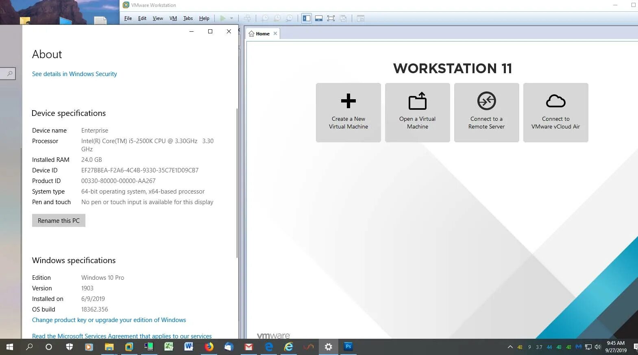The width and height of the screenshot is (638, 355).
Task: Open Excel from the taskbar
Action: [x=169, y=347]
